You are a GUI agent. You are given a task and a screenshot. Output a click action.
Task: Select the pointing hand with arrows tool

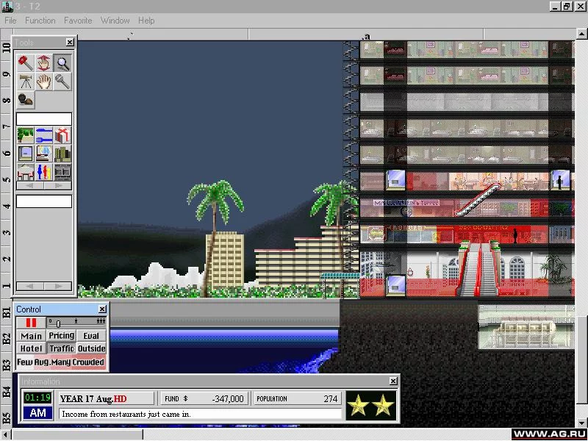click(x=44, y=63)
